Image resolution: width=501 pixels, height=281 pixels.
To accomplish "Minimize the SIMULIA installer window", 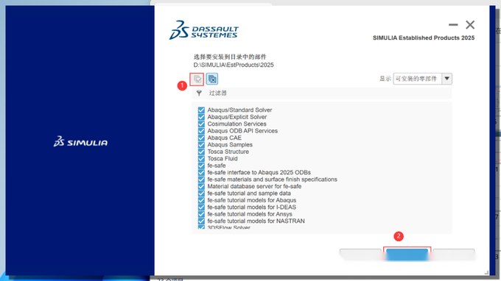I will [453, 24].
